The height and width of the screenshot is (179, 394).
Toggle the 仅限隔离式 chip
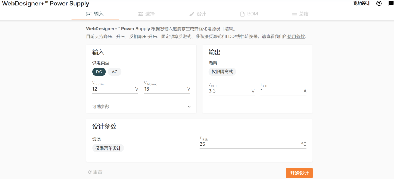tap(222, 72)
